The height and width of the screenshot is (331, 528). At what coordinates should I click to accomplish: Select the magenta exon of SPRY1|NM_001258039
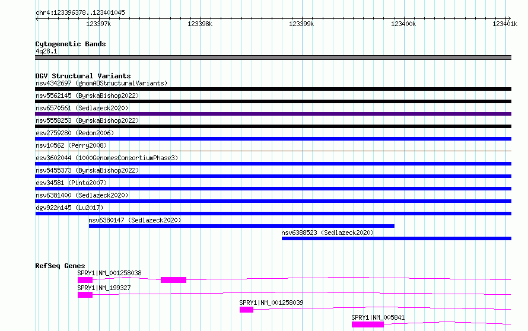point(246,310)
